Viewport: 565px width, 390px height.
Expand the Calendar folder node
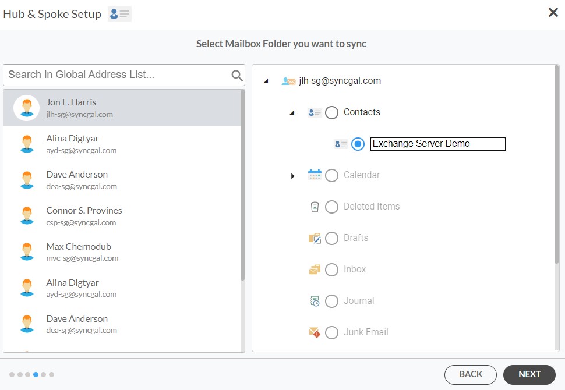292,176
